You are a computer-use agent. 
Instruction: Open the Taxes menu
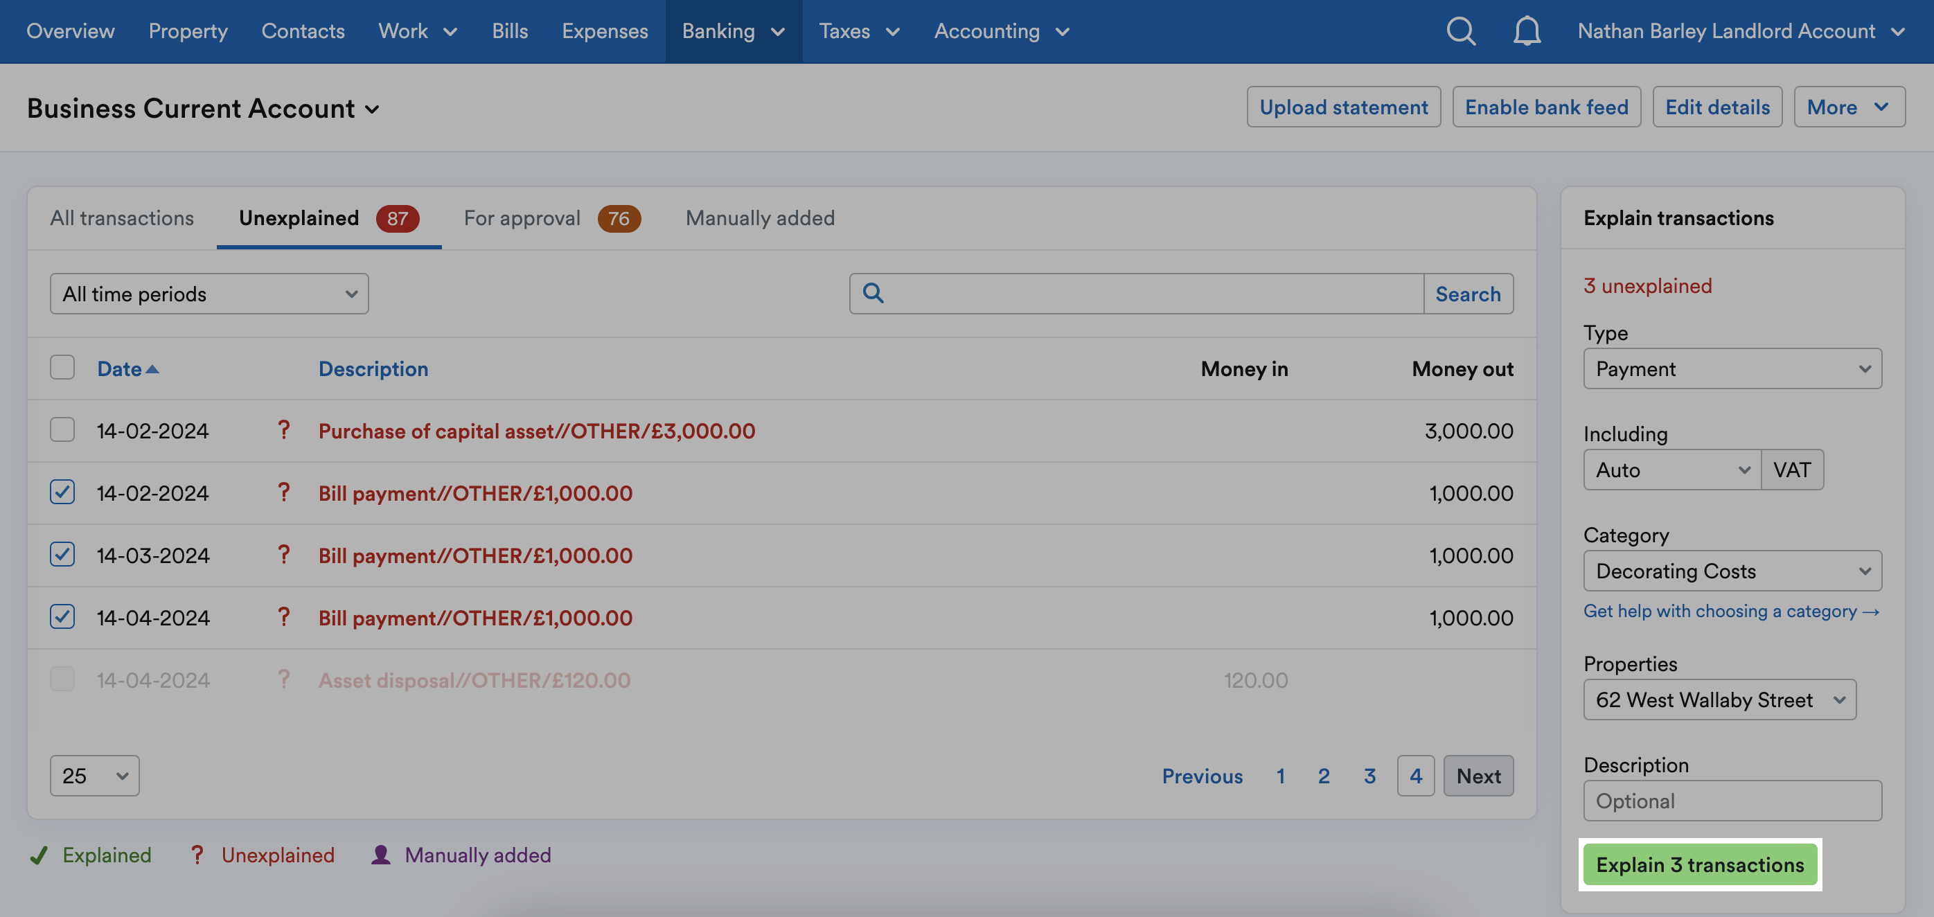(x=860, y=30)
